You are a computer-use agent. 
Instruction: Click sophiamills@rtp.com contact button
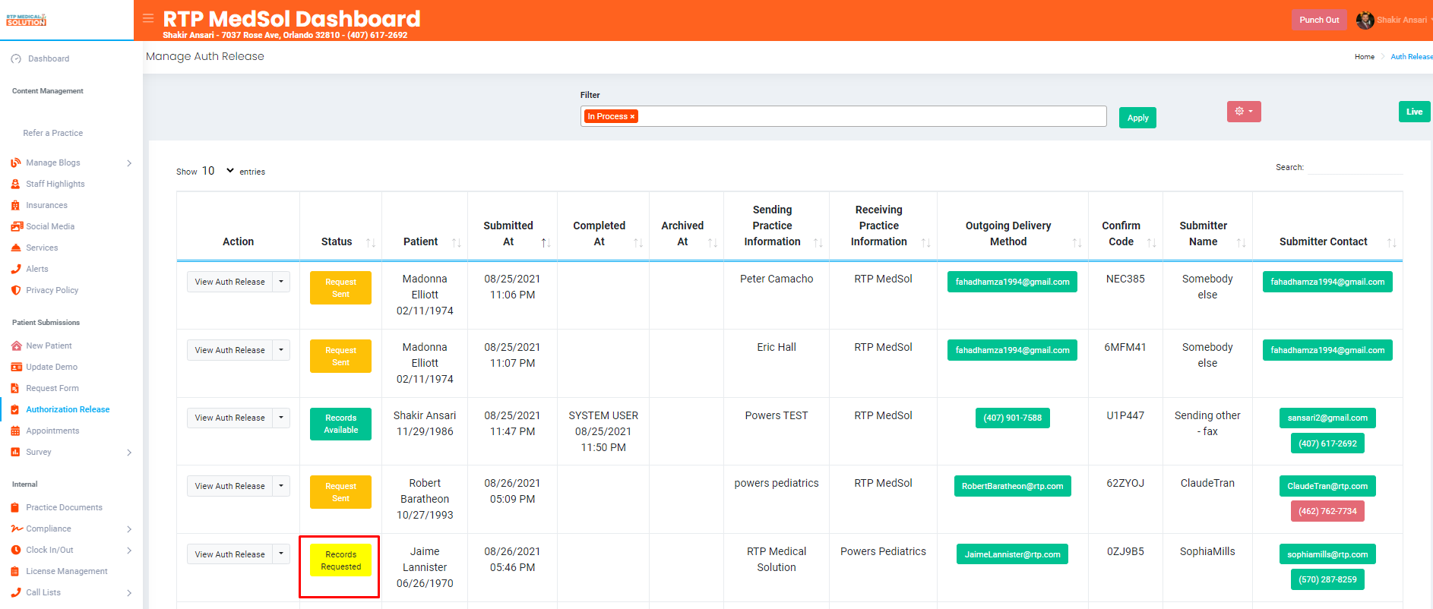click(x=1327, y=554)
